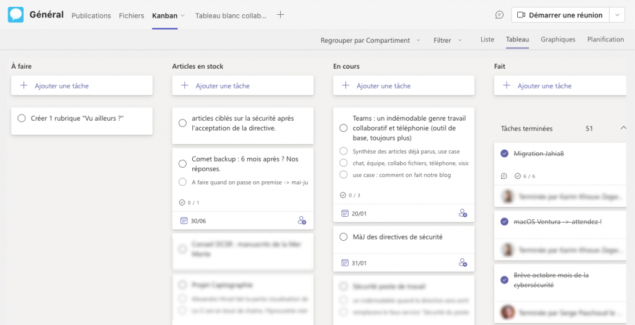The width and height of the screenshot is (635, 325).
Task: Click the assign-user icon on the Teams card
Action: (463, 213)
